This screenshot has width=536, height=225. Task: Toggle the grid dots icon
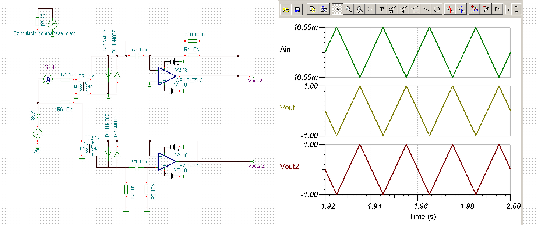(x=370, y=10)
